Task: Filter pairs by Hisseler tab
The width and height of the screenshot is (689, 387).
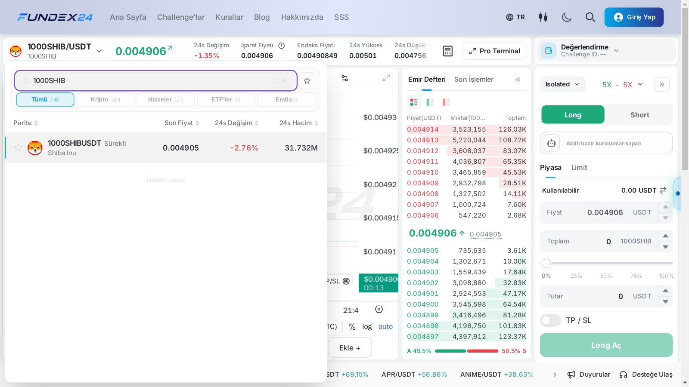Action: pos(166,100)
